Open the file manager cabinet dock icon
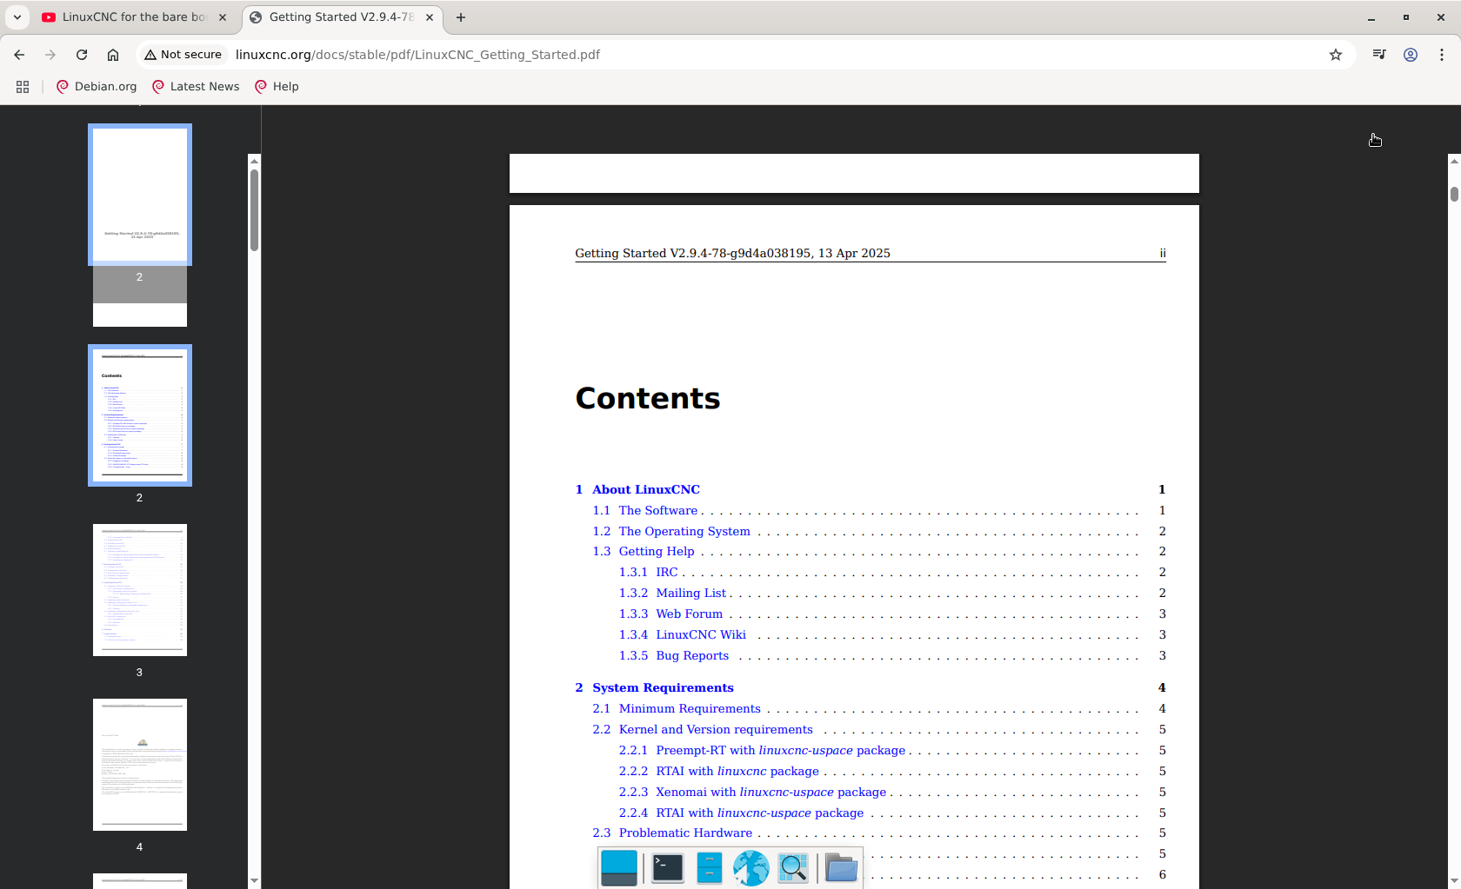Screen dimensions: 1461x889 [710, 867]
